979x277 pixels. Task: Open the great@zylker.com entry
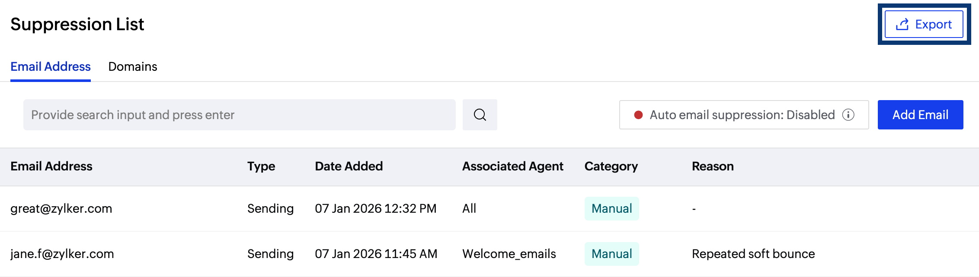tap(61, 208)
